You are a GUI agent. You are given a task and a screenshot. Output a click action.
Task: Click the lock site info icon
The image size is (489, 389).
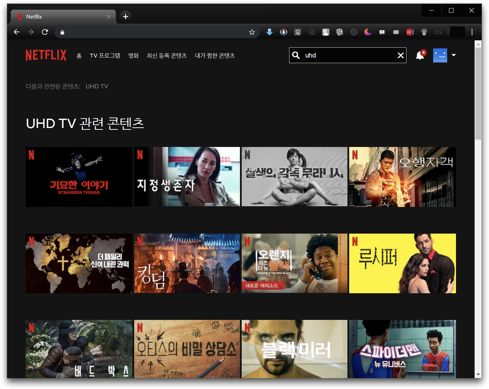click(62, 32)
